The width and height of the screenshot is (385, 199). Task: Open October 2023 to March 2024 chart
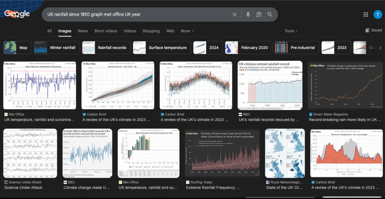(87, 153)
